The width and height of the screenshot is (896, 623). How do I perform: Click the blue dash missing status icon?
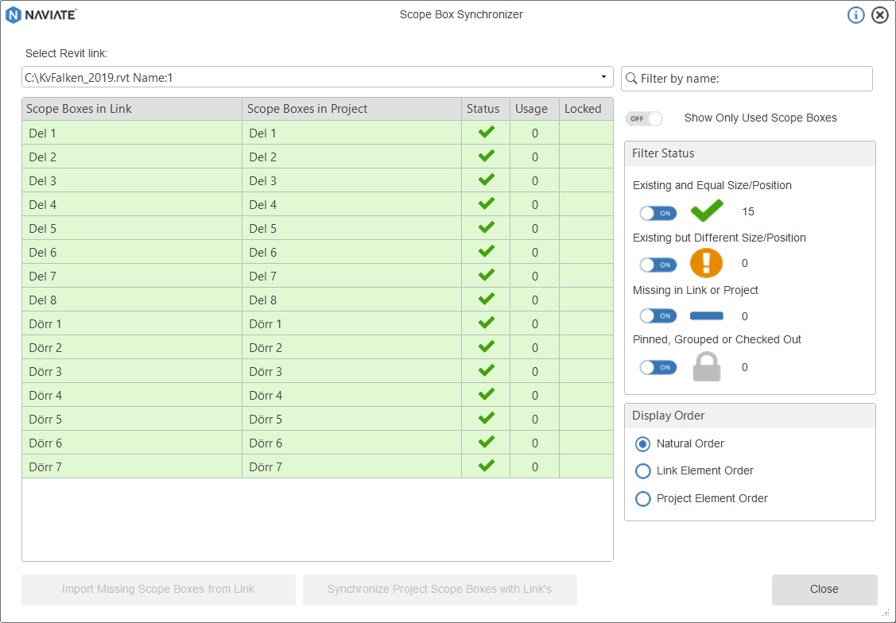pyautogui.click(x=706, y=316)
